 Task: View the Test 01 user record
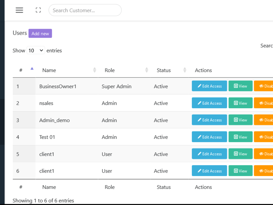[x=241, y=137]
